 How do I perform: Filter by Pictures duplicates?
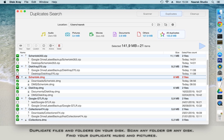[73, 34]
